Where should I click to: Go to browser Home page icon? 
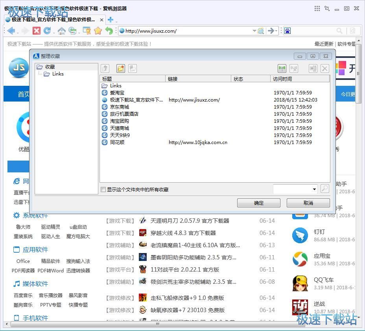(61, 31)
